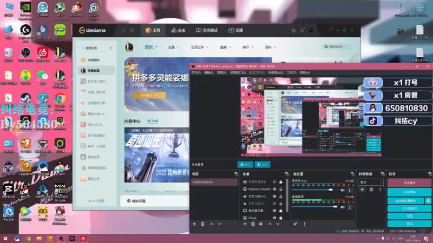Unlock the 视频采集设备 source
The width and height of the screenshot is (433, 243).
coord(280,182)
